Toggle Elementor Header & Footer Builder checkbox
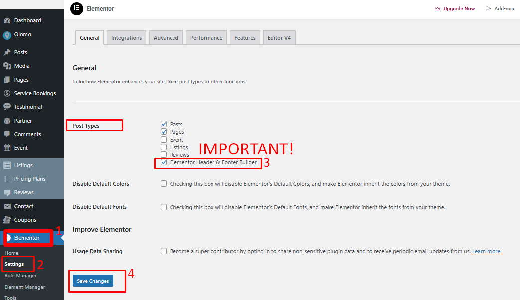This screenshot has width=520, height=300. (x=164, y=162)
